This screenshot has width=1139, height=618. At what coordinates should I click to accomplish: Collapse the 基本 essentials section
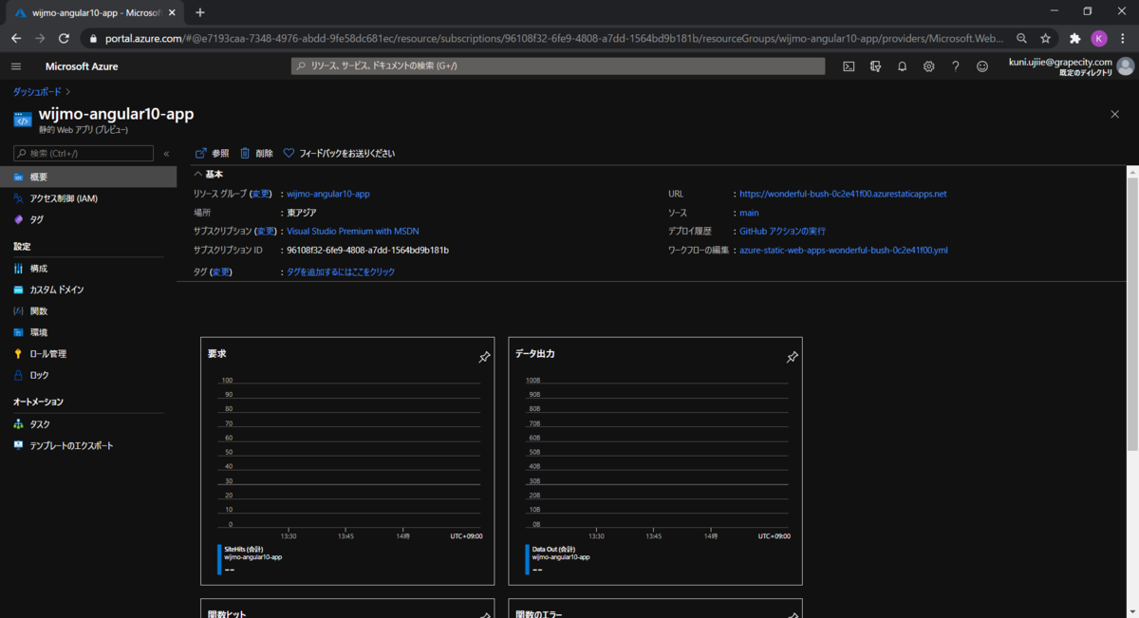209,174
